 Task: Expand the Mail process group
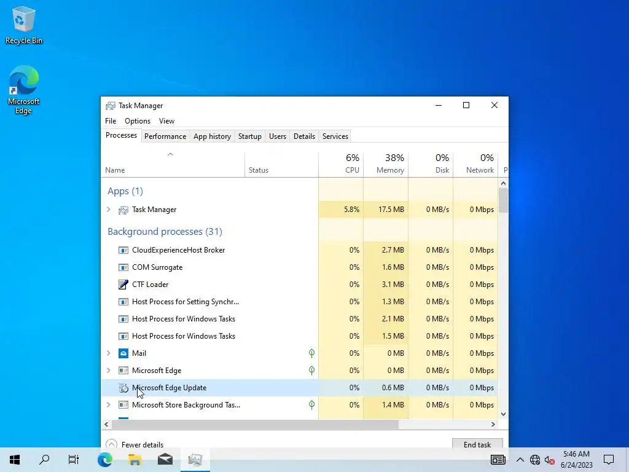(108, 353)
